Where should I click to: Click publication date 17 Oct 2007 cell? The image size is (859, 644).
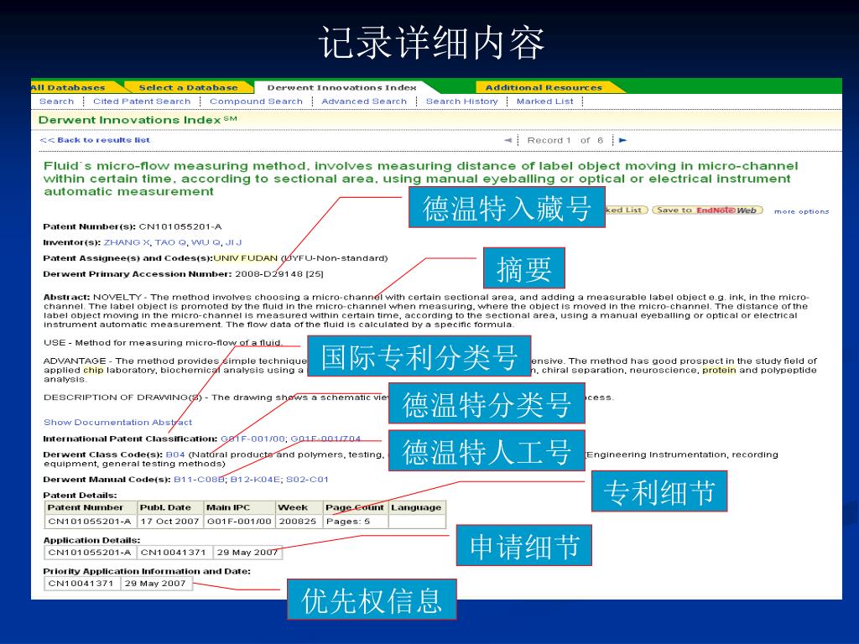click(169, 522)
